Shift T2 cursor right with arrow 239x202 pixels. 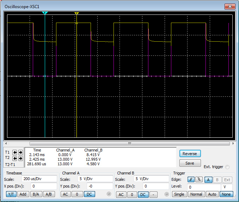(20, 159)
